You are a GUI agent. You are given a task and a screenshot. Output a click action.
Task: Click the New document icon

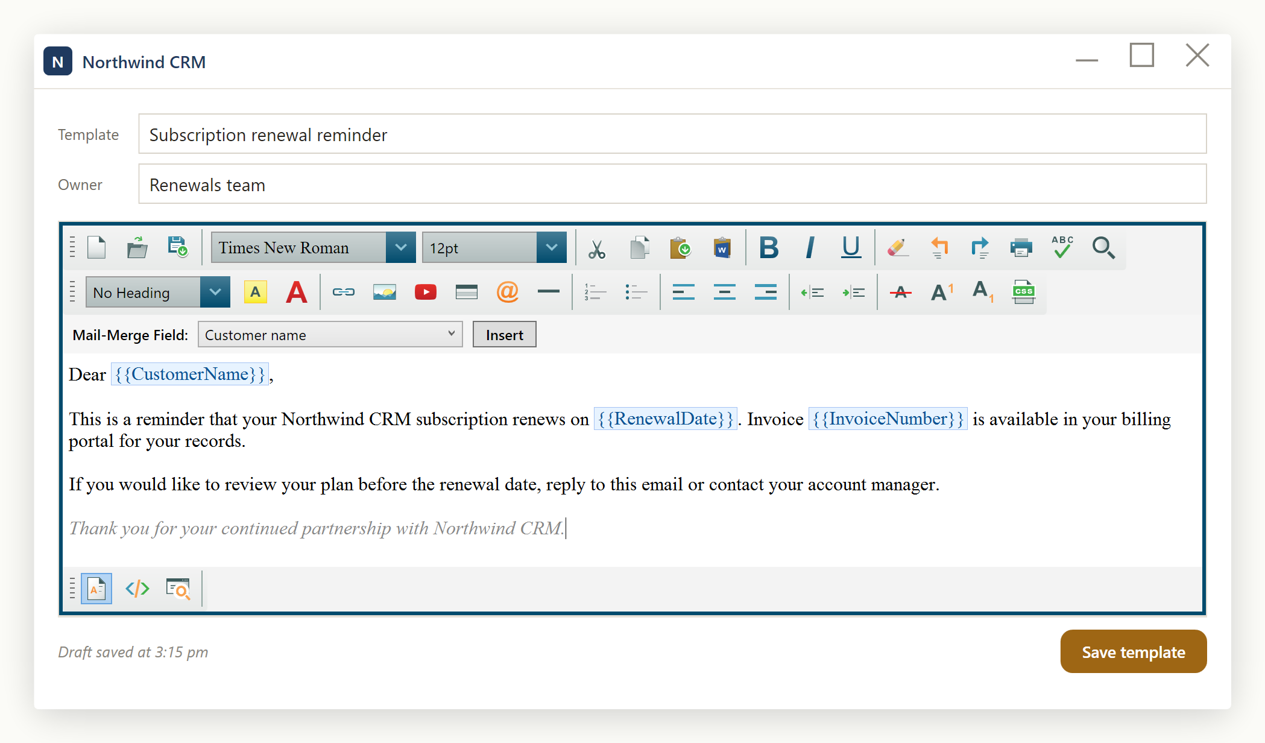pos(96,247)
